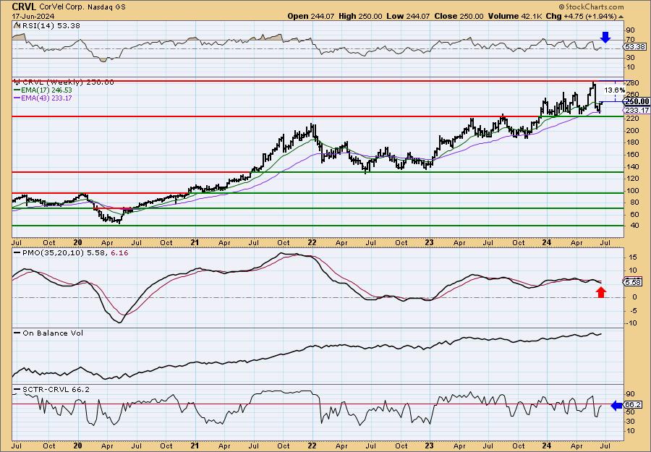Click the Close 250.00 value
This screenshot has width=651, height=452.
pyautogui.click(x=459, y=16)
